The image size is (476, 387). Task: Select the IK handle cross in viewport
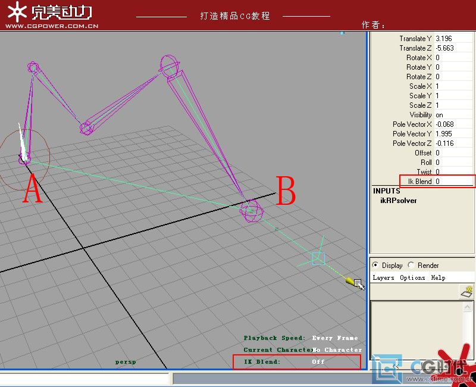318,258
